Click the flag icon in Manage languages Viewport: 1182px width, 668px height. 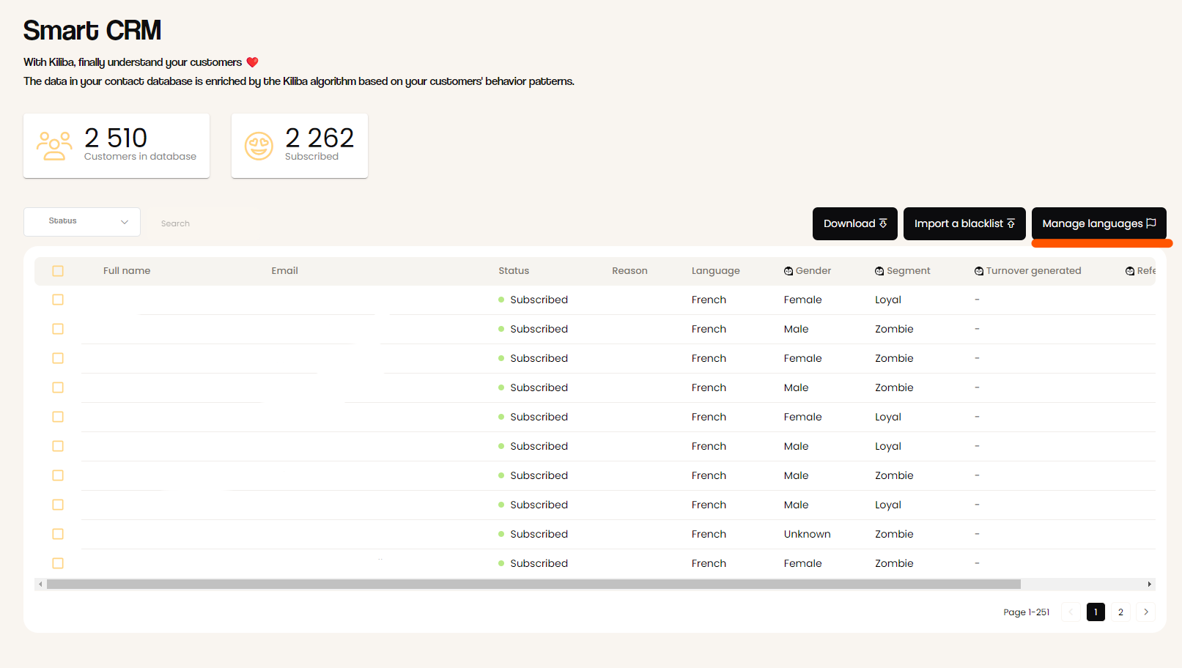1151,223
